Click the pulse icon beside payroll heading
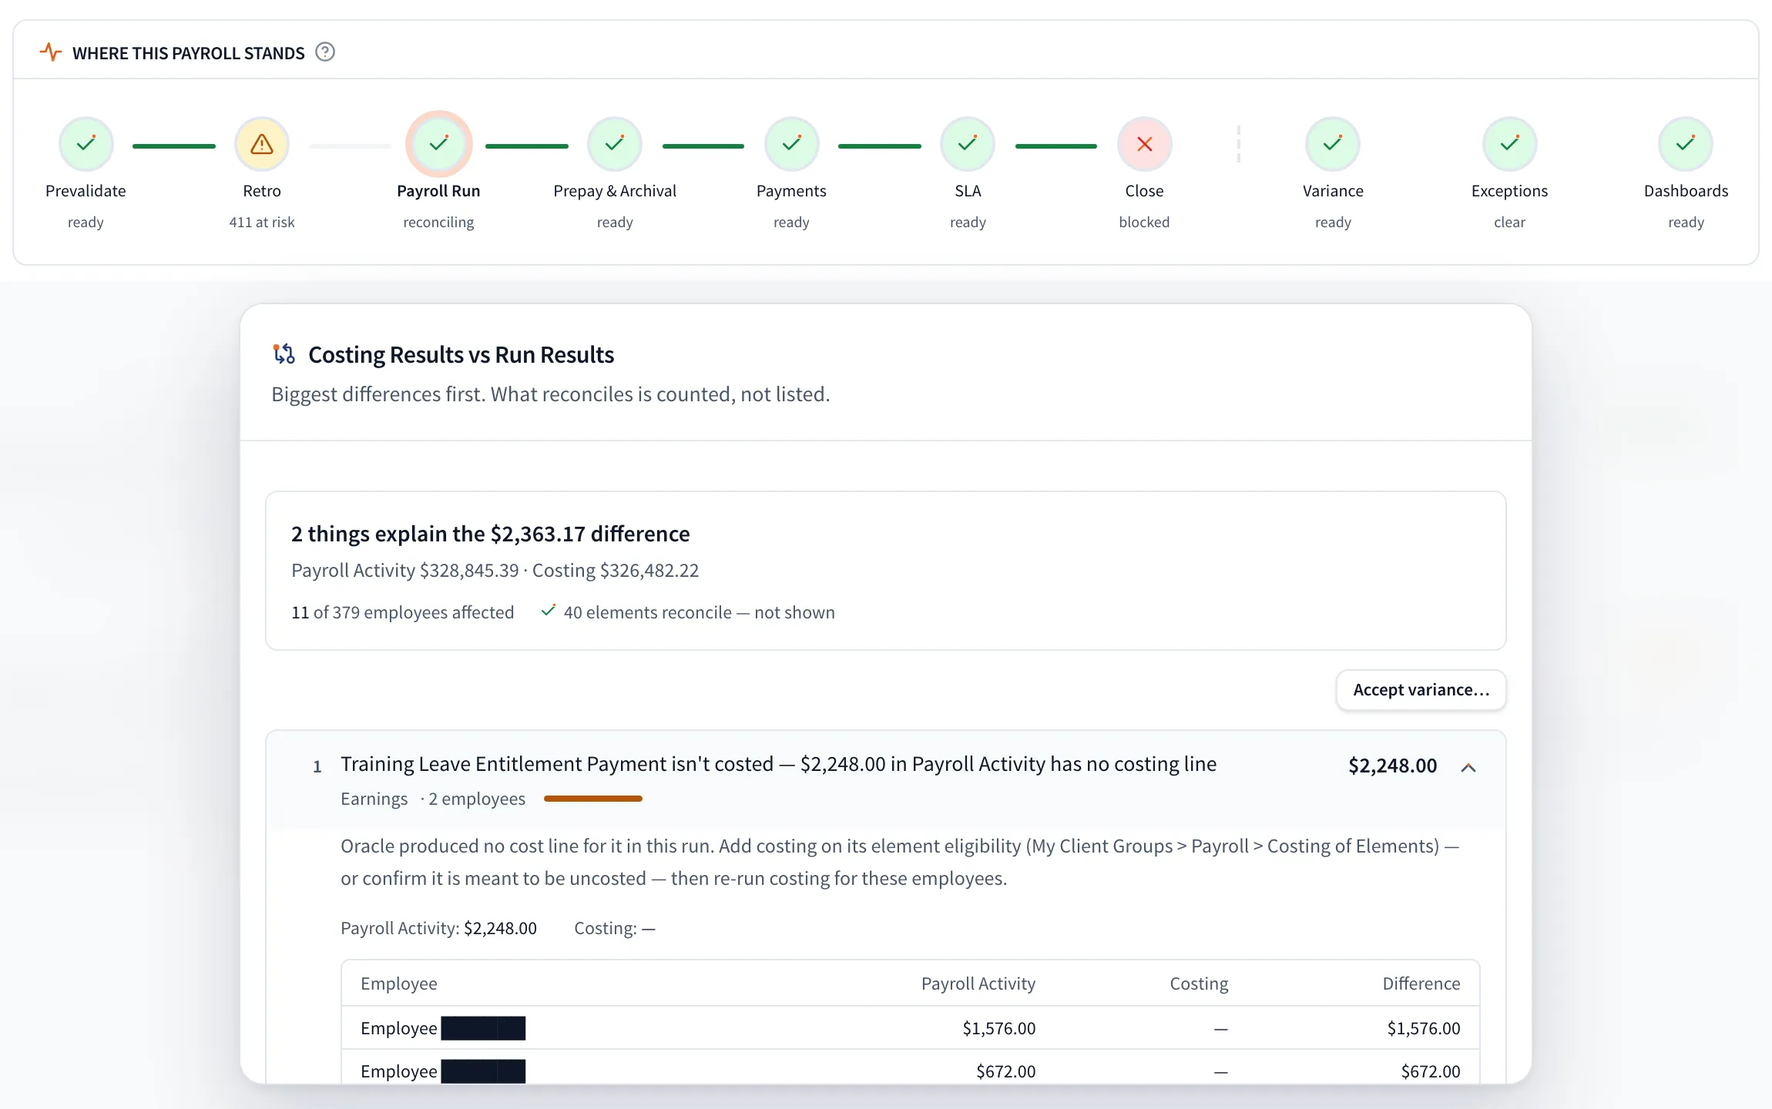 (x=51, y=52)
